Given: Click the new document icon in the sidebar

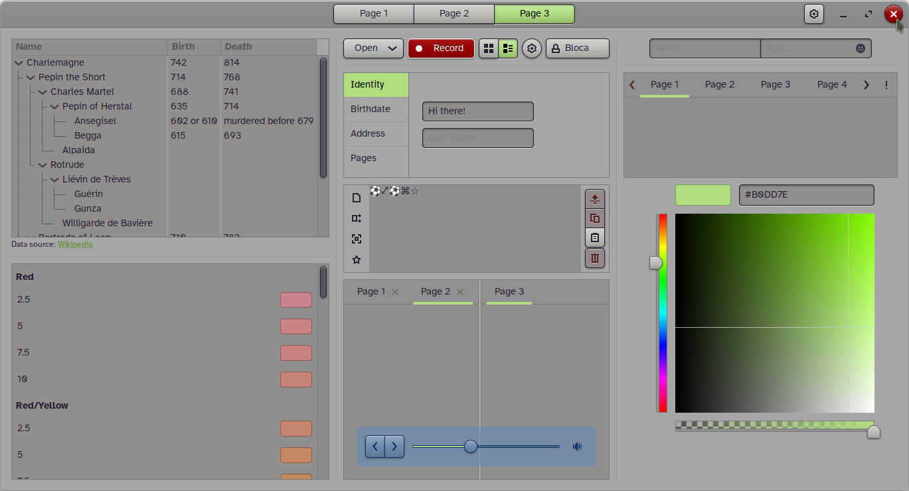Looking at the screenshot, I should [357, 198].
